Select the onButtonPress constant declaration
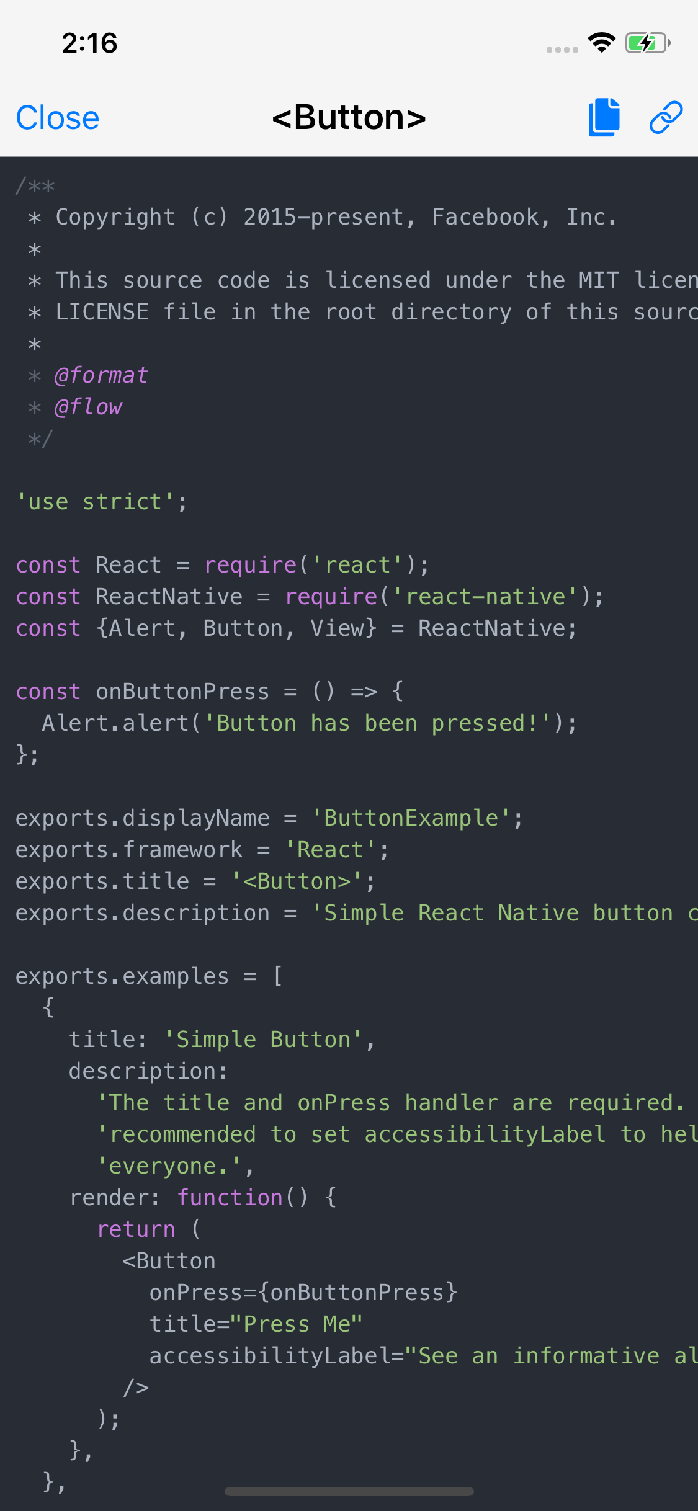This screenshot has width=698, height=1511. click(x=209, y=691)
